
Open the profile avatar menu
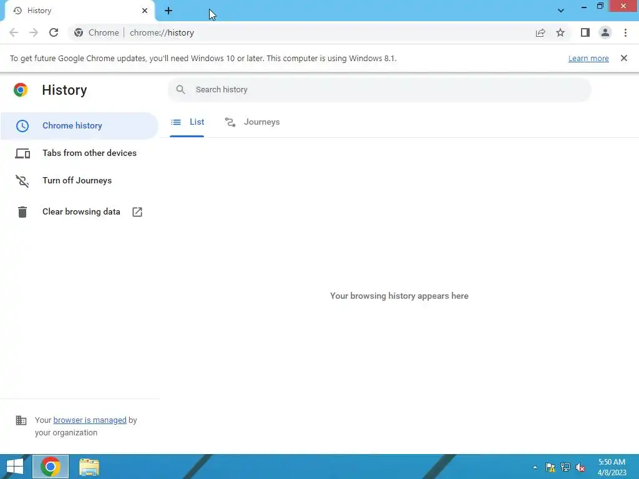coord(605,32)
